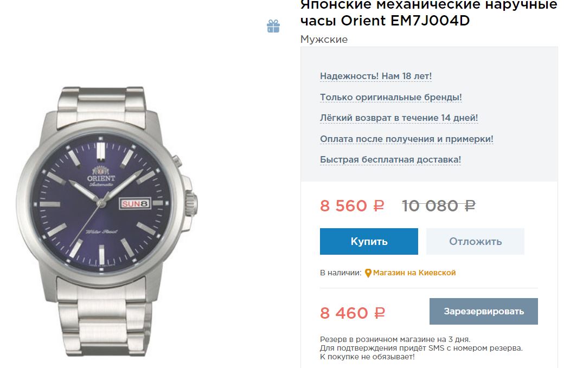Click the В наличии availability label

point(340,273)
